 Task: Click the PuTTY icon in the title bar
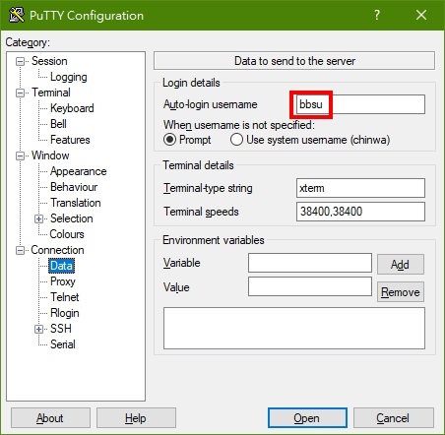16,15
